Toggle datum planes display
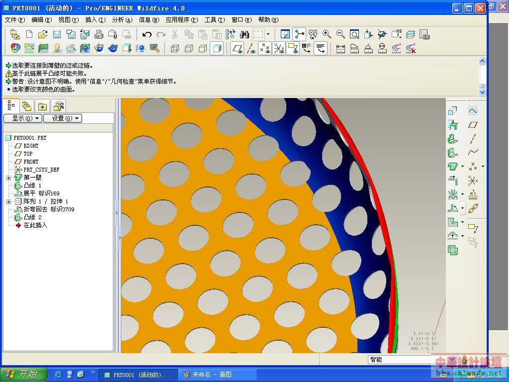The width and height of the screenshot is (509, 382). click(x=237, y=48)
